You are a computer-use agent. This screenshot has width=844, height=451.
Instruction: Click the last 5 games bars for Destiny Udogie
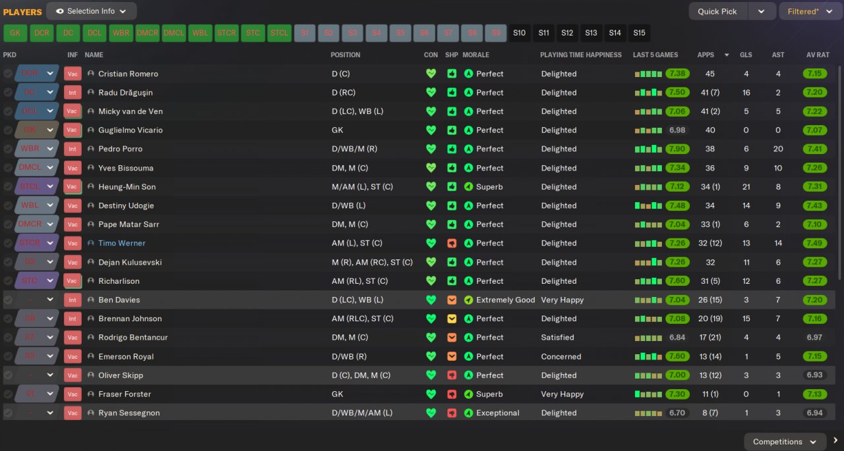648,205
